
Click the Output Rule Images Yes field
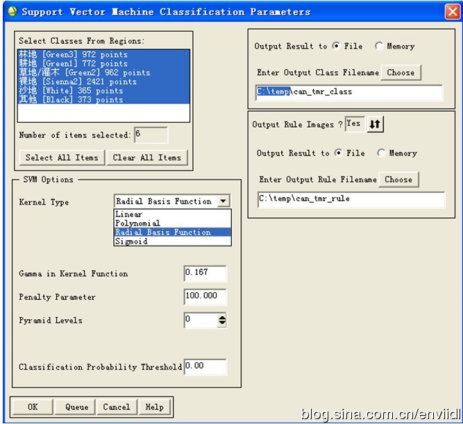(x=355, y=124)
